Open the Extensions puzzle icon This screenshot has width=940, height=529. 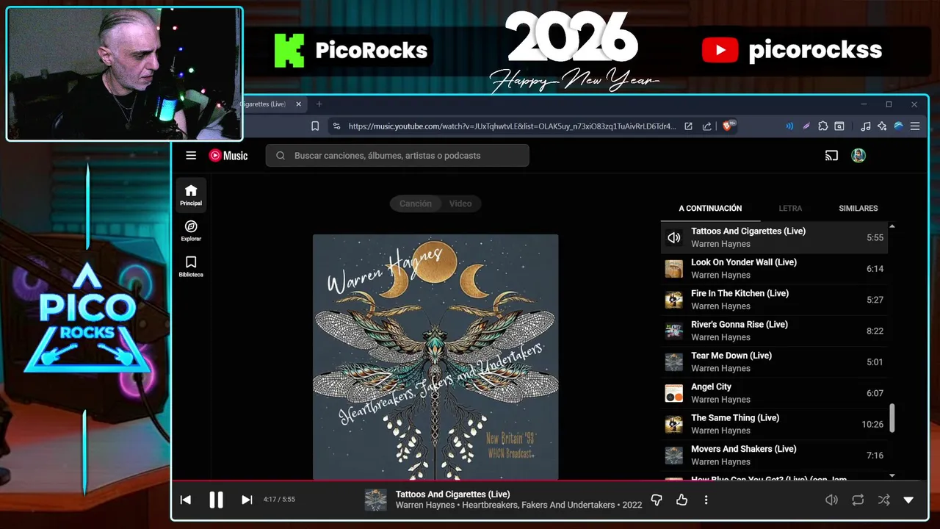(x=823, y=126)
